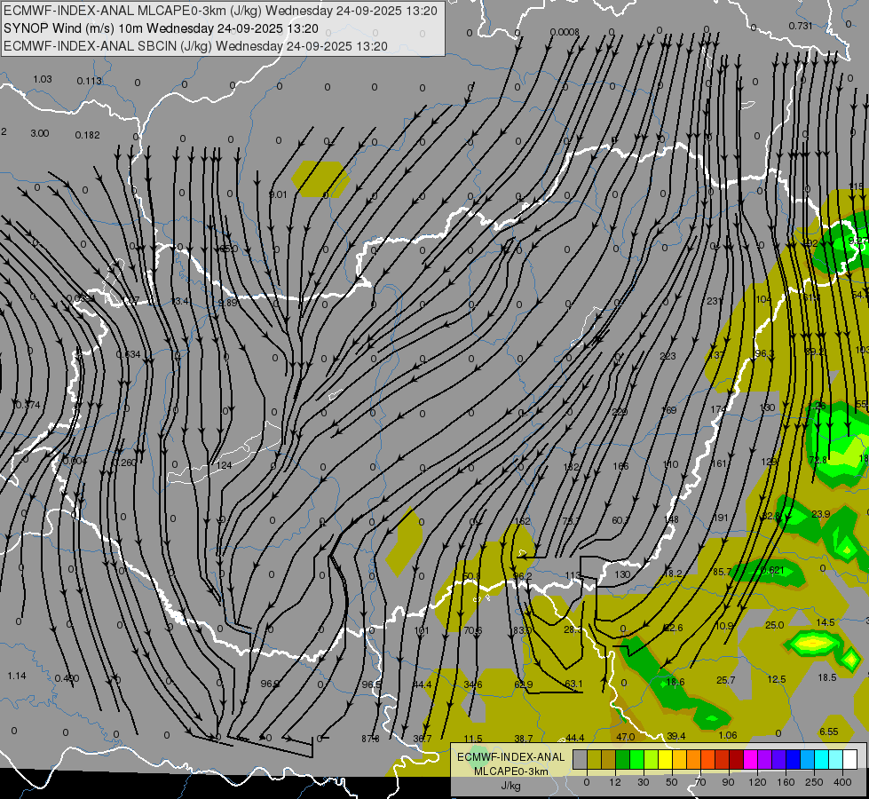
Task: Click the map value 13.4
Action: pos(180,302)
